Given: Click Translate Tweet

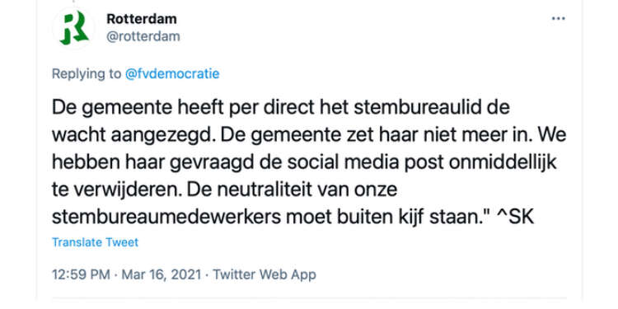Looking at the screenshot, I should tap(95, 242).
